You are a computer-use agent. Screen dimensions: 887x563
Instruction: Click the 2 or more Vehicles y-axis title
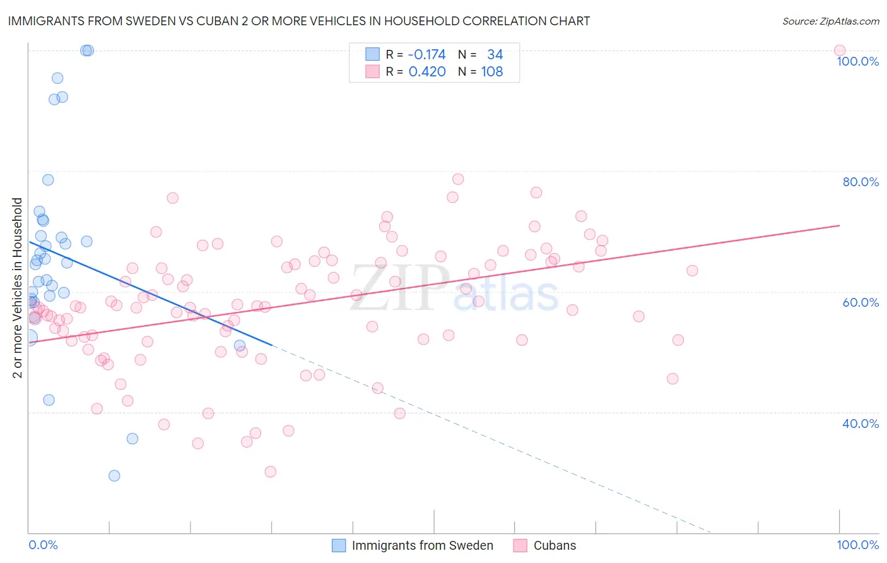click(18, 288)
